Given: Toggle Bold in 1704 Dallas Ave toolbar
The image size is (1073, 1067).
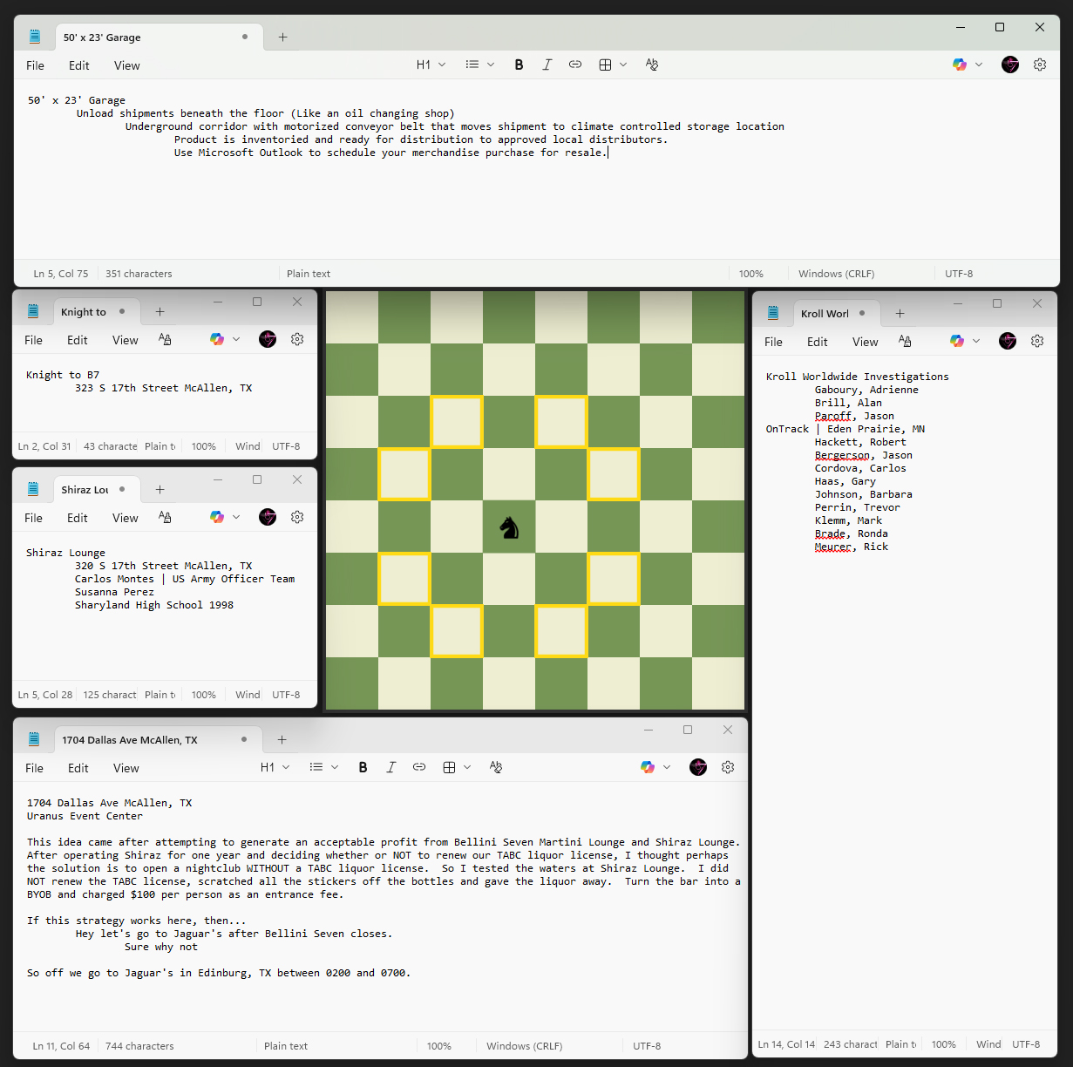Looking at the screenshot, I should (x=363, y=767).
